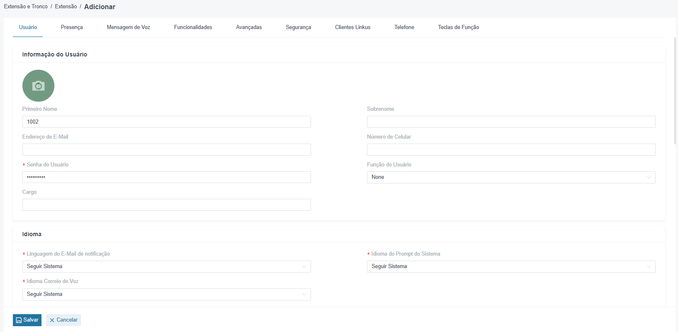The height and width of the screenshot is (332, 678).
Task: Select the Avançadas tab
Action: tap(249, 27)
